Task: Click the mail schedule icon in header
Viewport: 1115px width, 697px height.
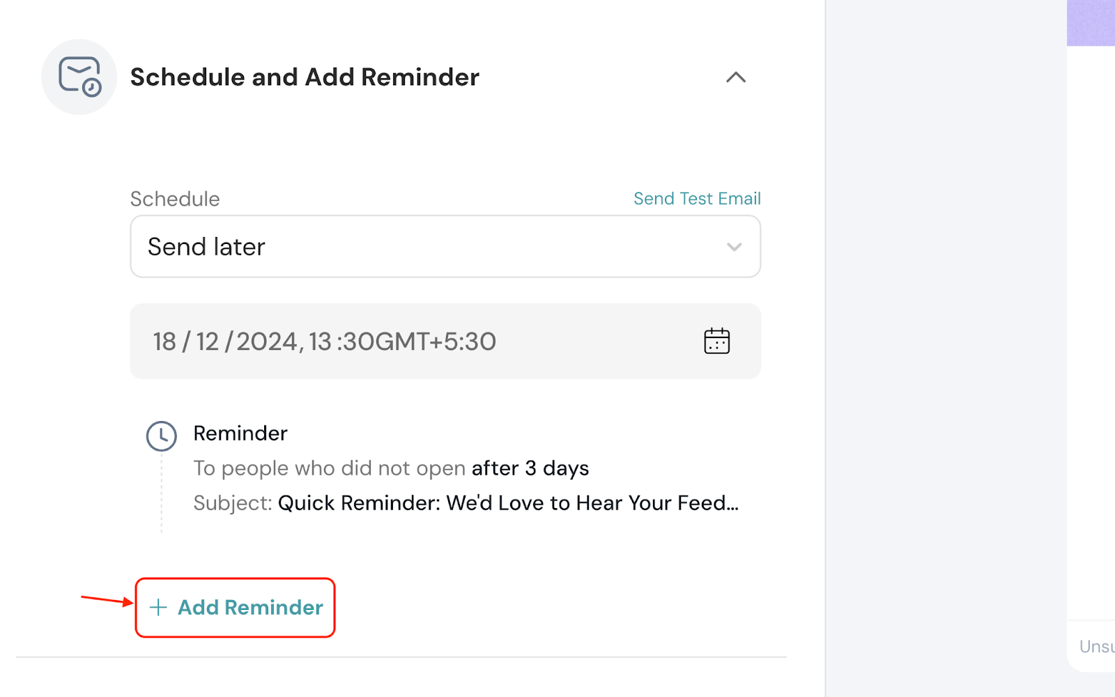Action: [79, 77]
